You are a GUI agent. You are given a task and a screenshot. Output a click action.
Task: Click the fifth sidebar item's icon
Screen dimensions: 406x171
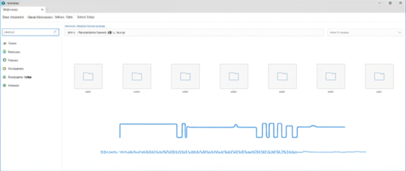(4, 77)
